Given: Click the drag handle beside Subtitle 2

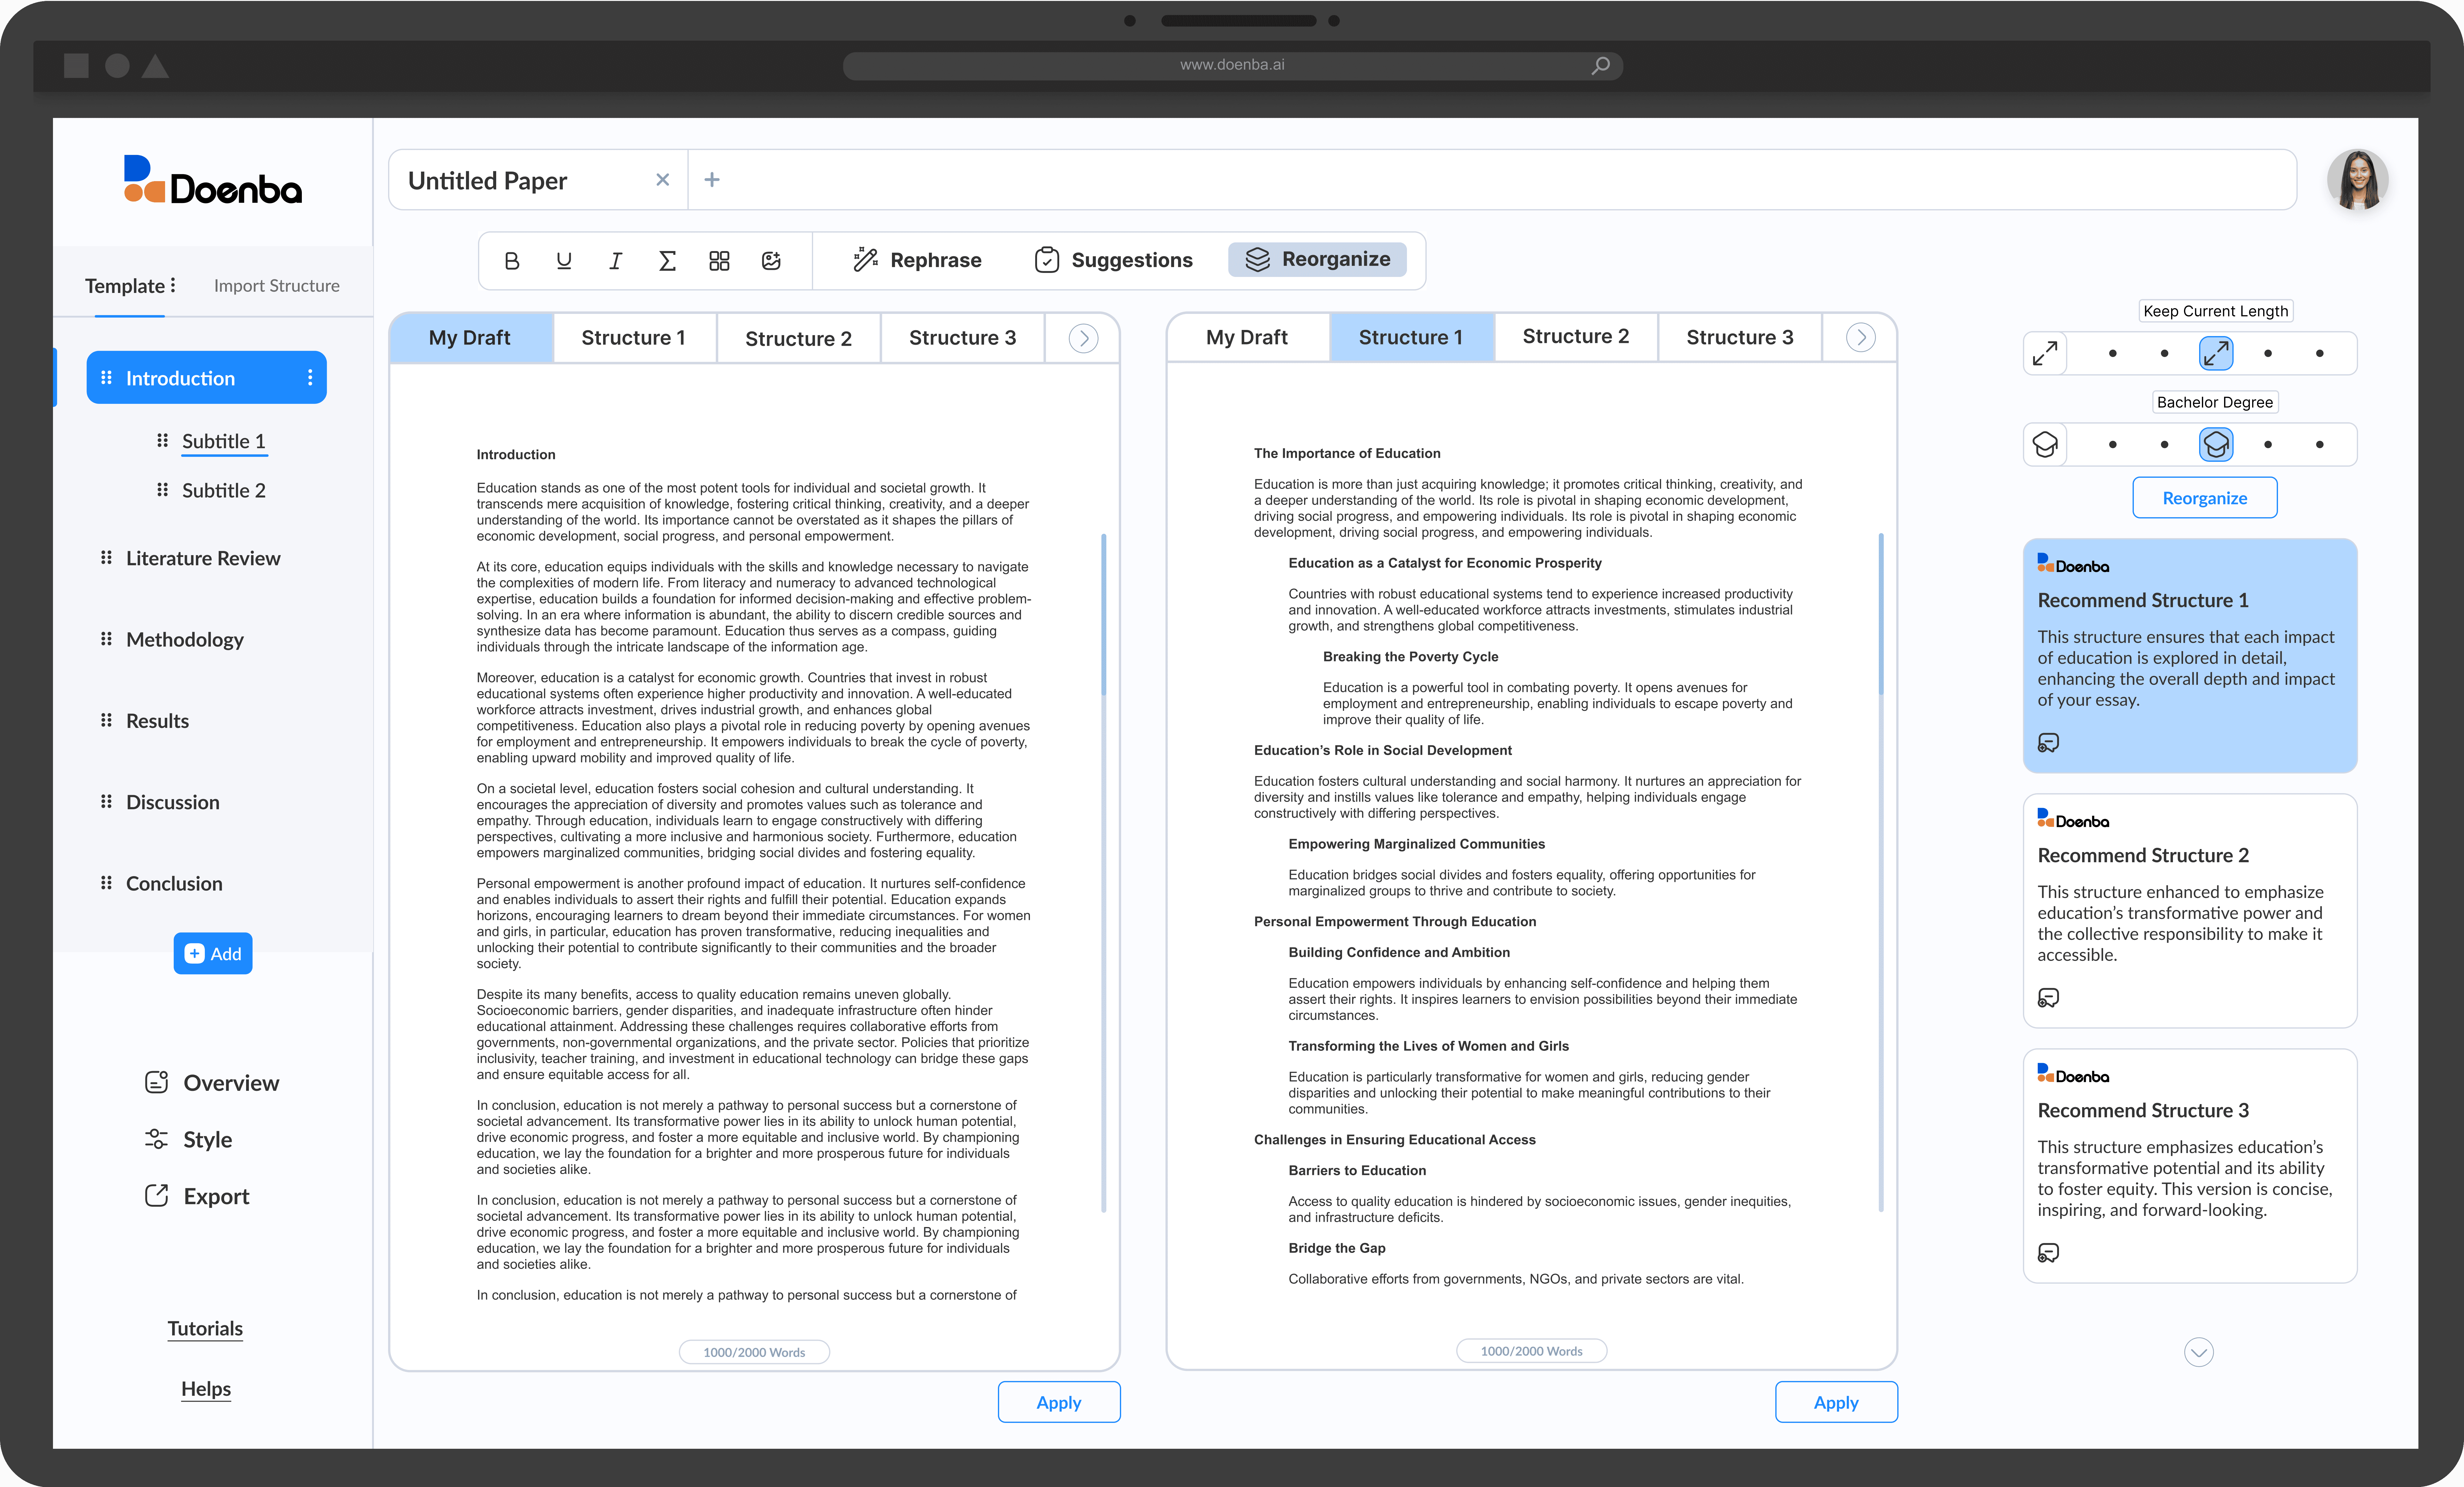Looking at the screenshot, I should [162, 490].
